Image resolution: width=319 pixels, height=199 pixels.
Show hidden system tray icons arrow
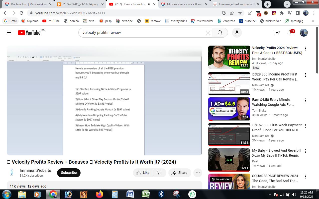pyautogui.click(x=270, y=194)
